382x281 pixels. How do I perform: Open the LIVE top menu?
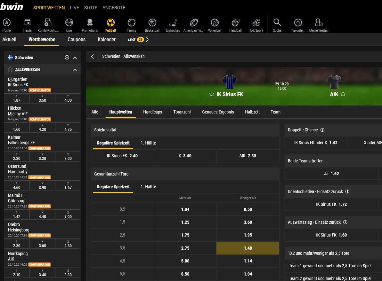pyautogui.click(x=74, y=8)
